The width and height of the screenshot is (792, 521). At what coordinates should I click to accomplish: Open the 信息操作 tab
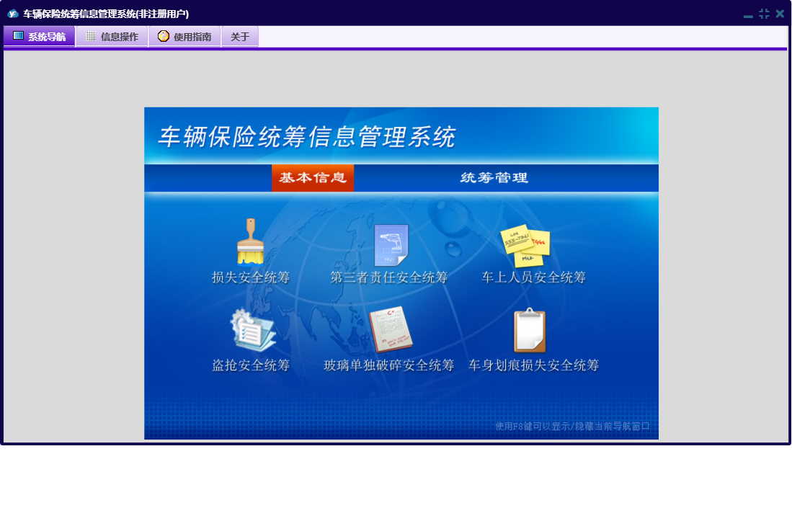click(112, 37)
